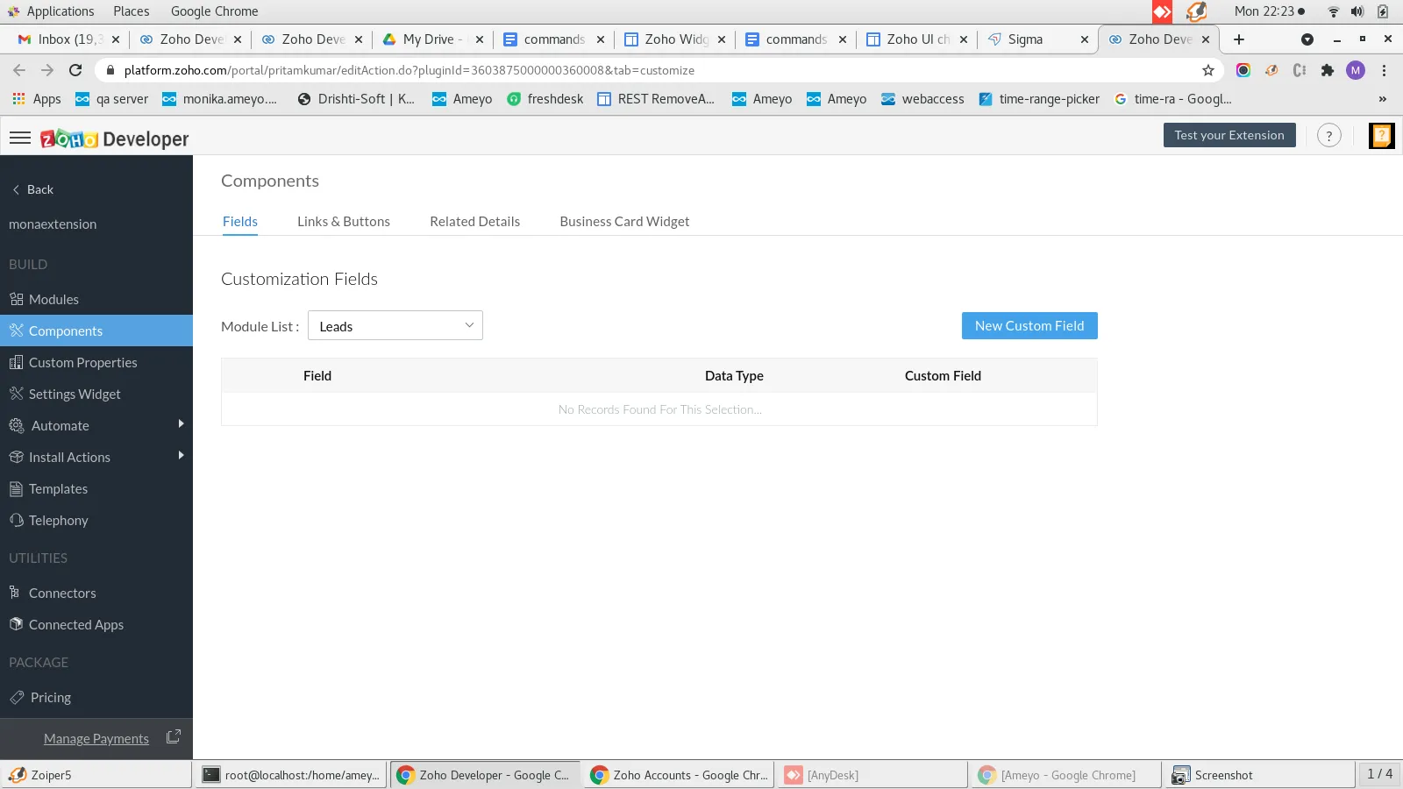This screenshot has width=1403, height=789.
Task: Click the New Custom Field button
Action: 1029,326
